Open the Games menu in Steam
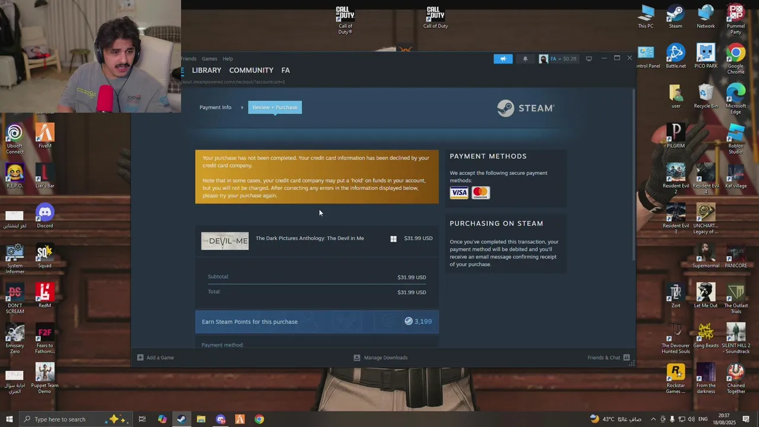This screenshot has height=427, width=759. point(209,59)
